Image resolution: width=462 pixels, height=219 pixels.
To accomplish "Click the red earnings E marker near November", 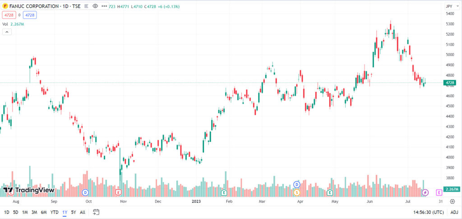I will click(x=119, y=192).
